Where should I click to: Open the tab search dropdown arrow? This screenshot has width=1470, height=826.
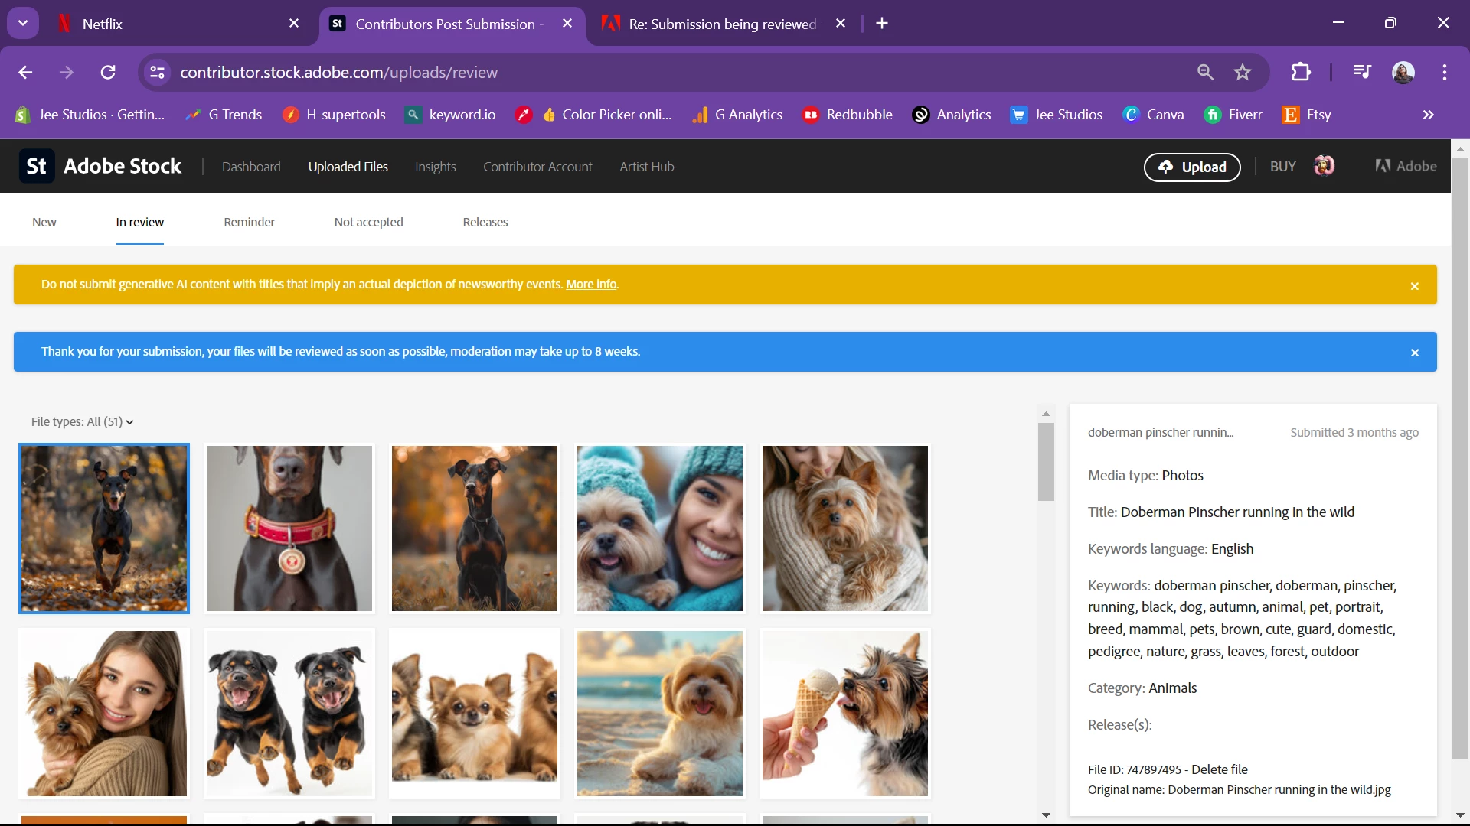pos(23,23)
